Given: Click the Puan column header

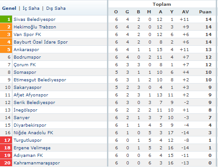Looking at the screenshot, I should (x=205, y=12).
